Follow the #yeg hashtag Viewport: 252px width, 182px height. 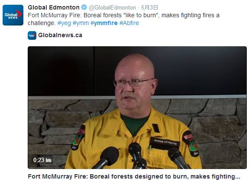point(64,23)
